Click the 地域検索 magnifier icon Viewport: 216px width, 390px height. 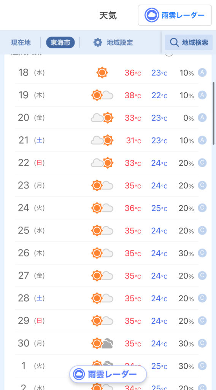pyautogui.click(x=174, y=43)
